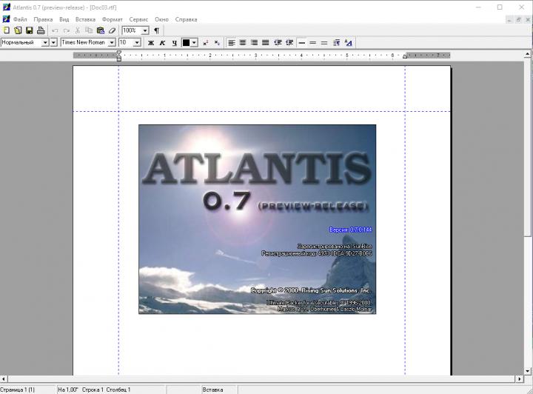The image size is (533, 394).
Task: Maximize the Atlantis application window
Action: 500,7
